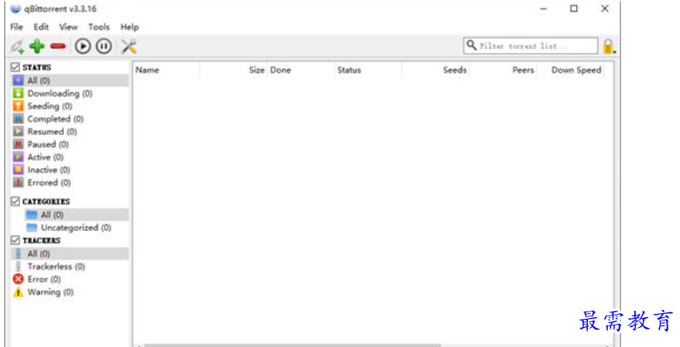Select Errored (0) filter

point(71,182)
